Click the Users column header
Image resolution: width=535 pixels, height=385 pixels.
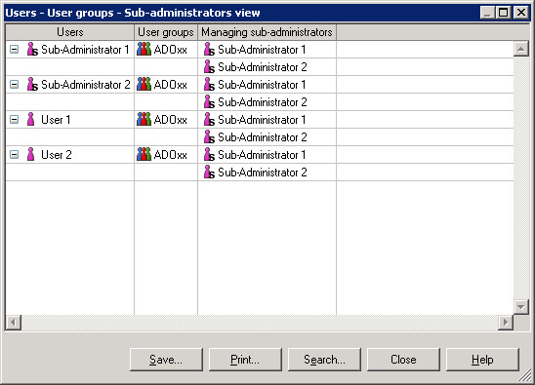click(70, 32)
